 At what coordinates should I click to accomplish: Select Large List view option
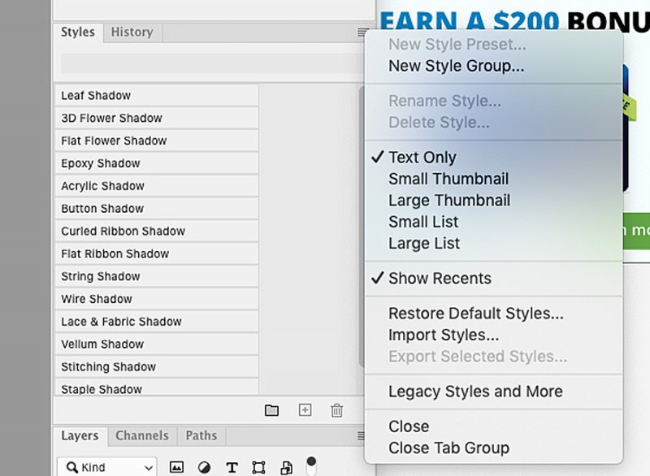coord(494,244)
